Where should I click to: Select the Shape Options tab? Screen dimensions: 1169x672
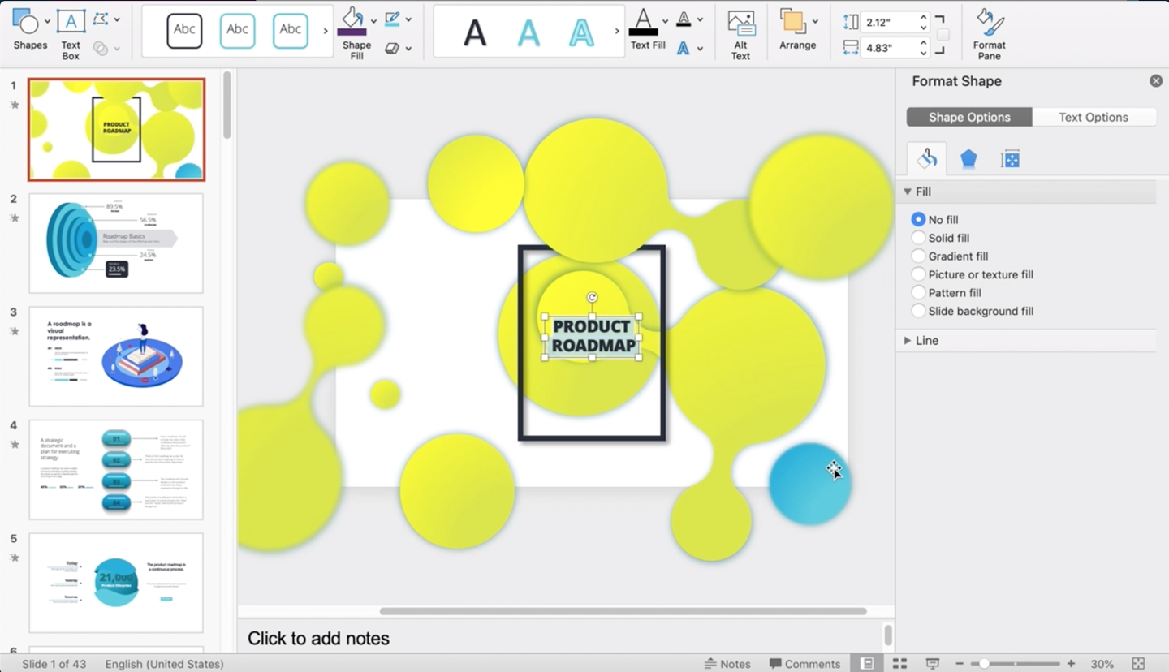click(x=969, y=117)
